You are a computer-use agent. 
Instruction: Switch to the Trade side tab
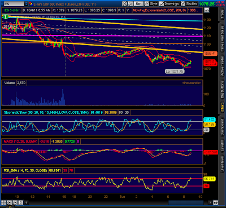tap(222, 14)
